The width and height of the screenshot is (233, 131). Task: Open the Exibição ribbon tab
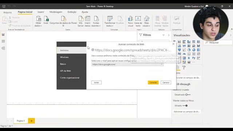72,12
